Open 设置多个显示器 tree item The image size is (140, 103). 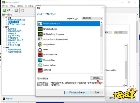pos(14,45)
